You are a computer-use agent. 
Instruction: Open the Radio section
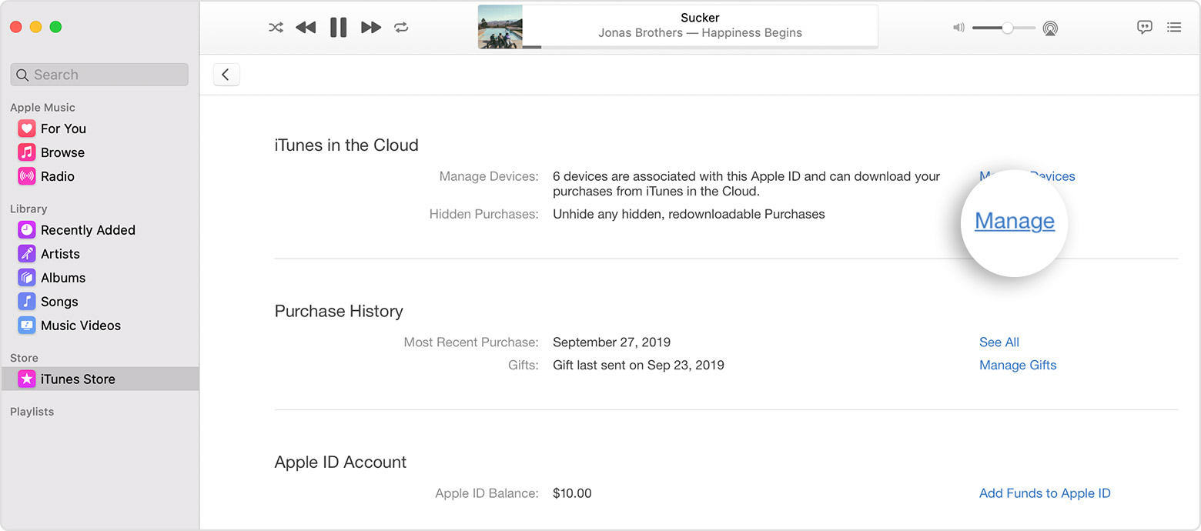tap(57, 176)
